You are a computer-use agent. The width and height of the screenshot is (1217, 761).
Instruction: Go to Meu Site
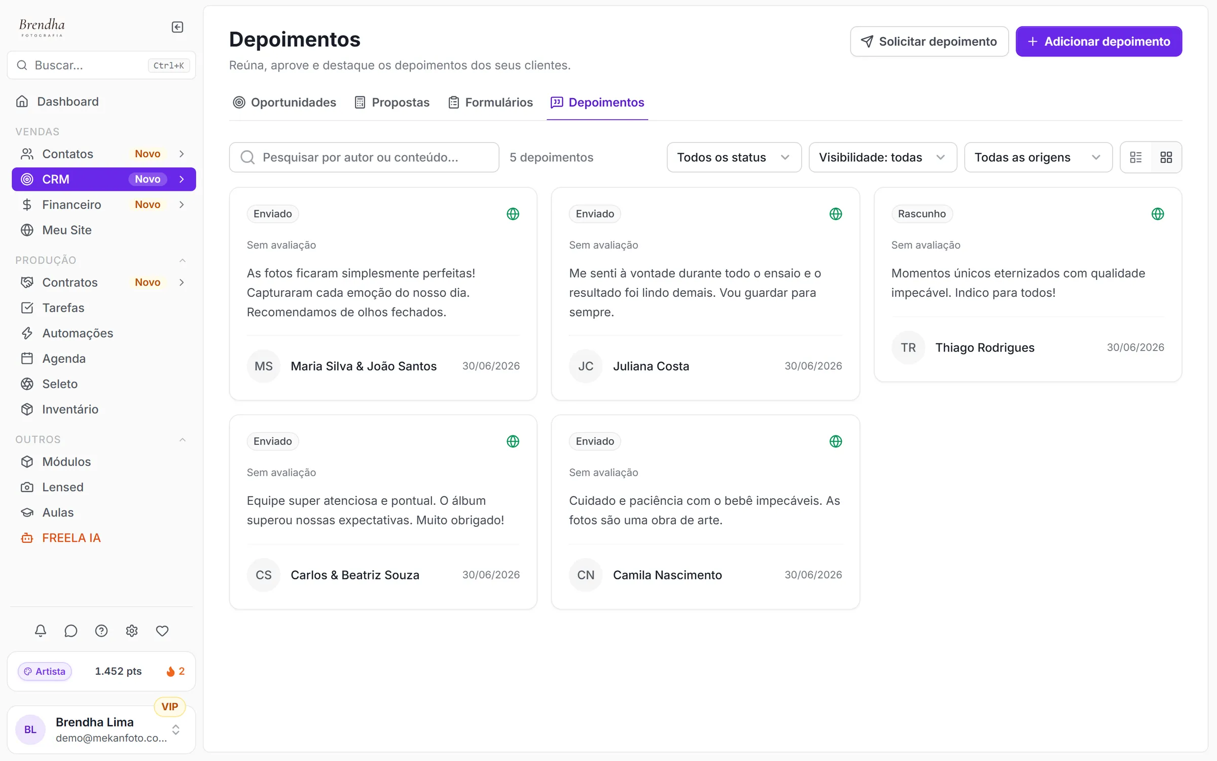click(x=103, y=230)
